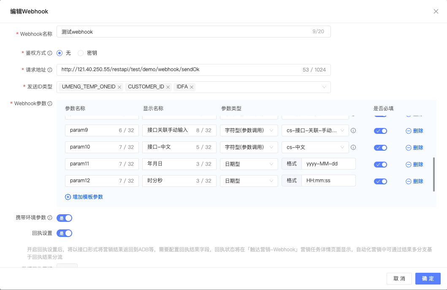Click param10 name input field
The height and width of the screenshot is (290, 447).
(102, 147)
